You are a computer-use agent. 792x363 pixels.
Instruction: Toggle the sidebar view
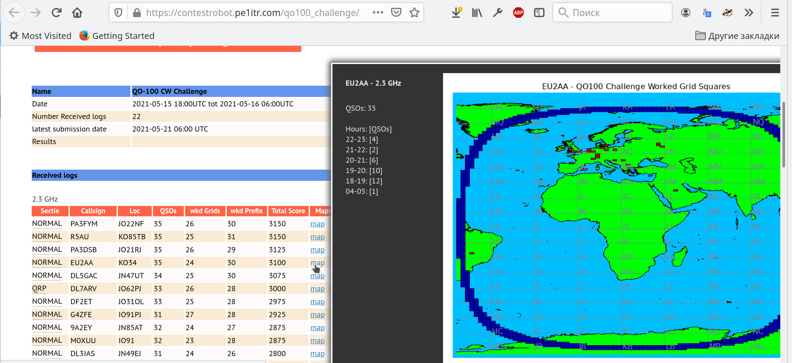(539, 13)
